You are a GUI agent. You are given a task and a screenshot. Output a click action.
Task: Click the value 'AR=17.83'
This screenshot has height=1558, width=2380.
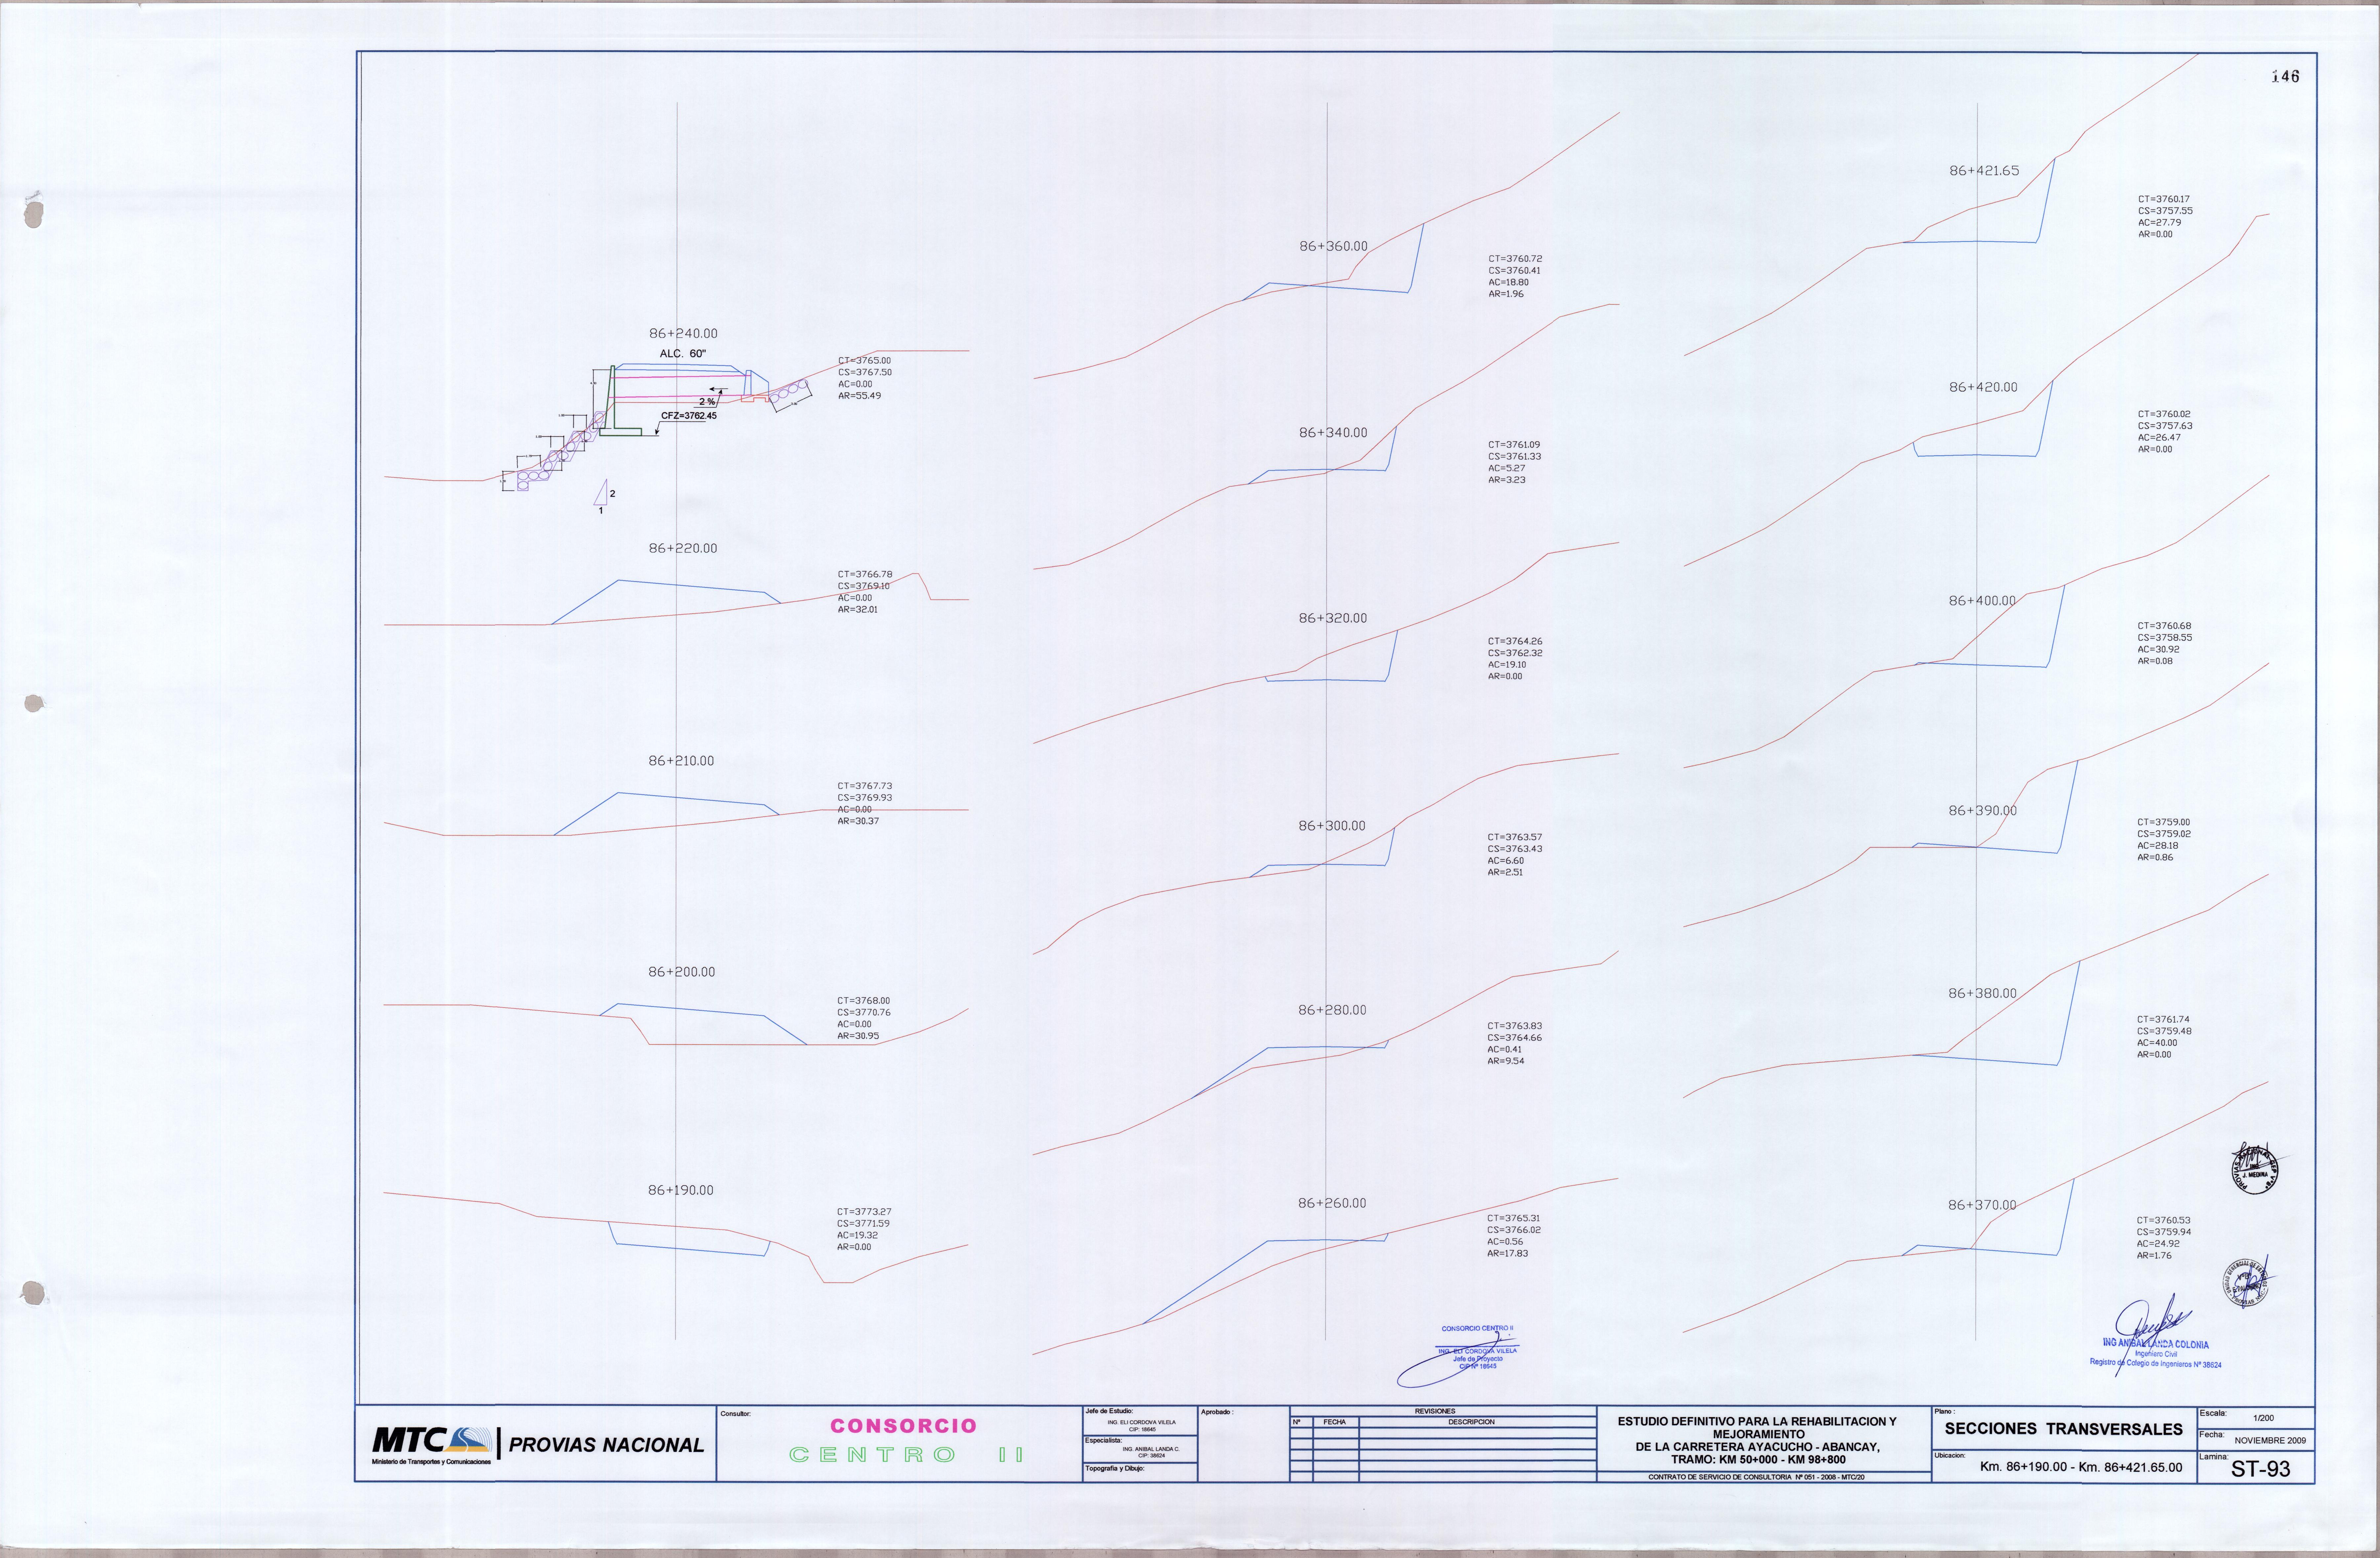tap(1507, 1253)
